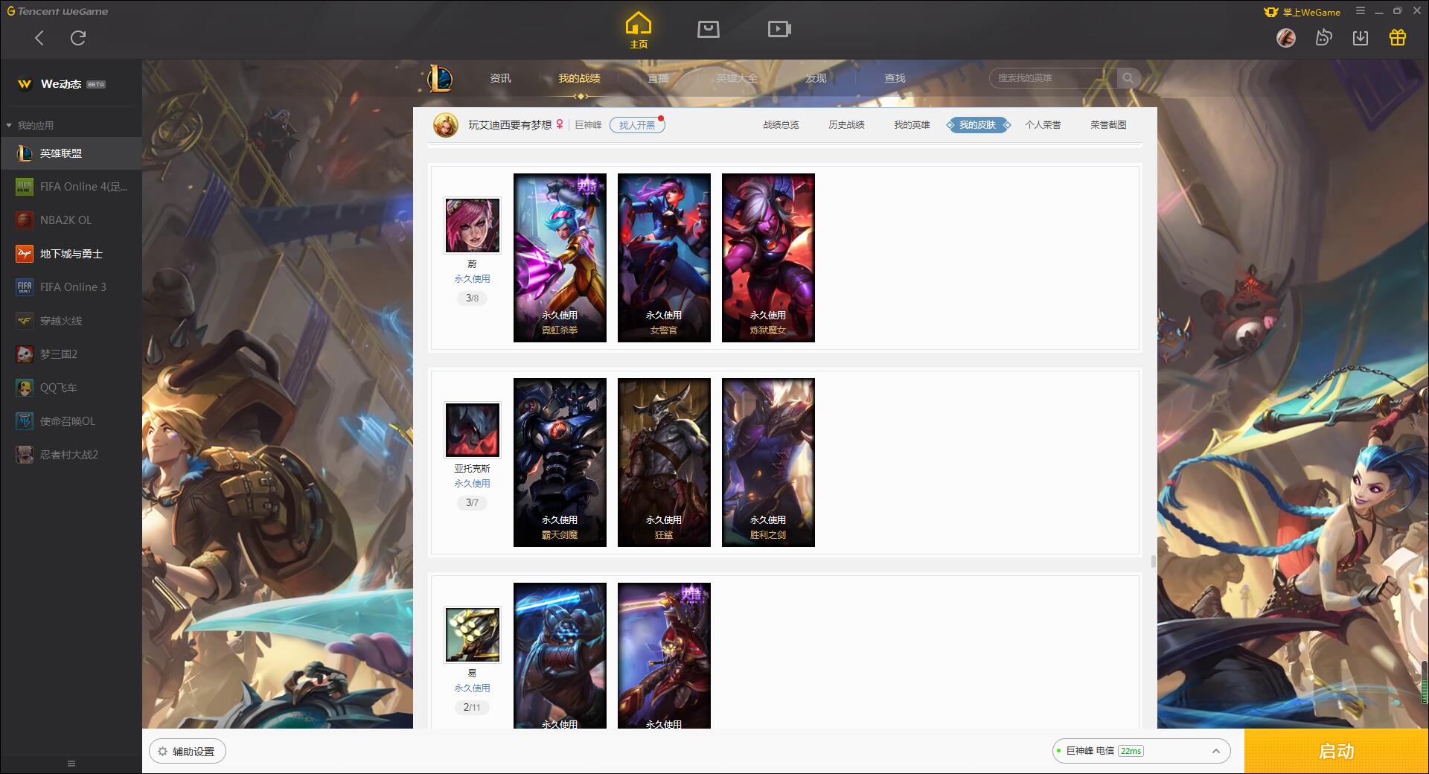This screenshot has width=1429, height=774.
Task: Open the 掌上WeGame link
Action: point(1302,12)
